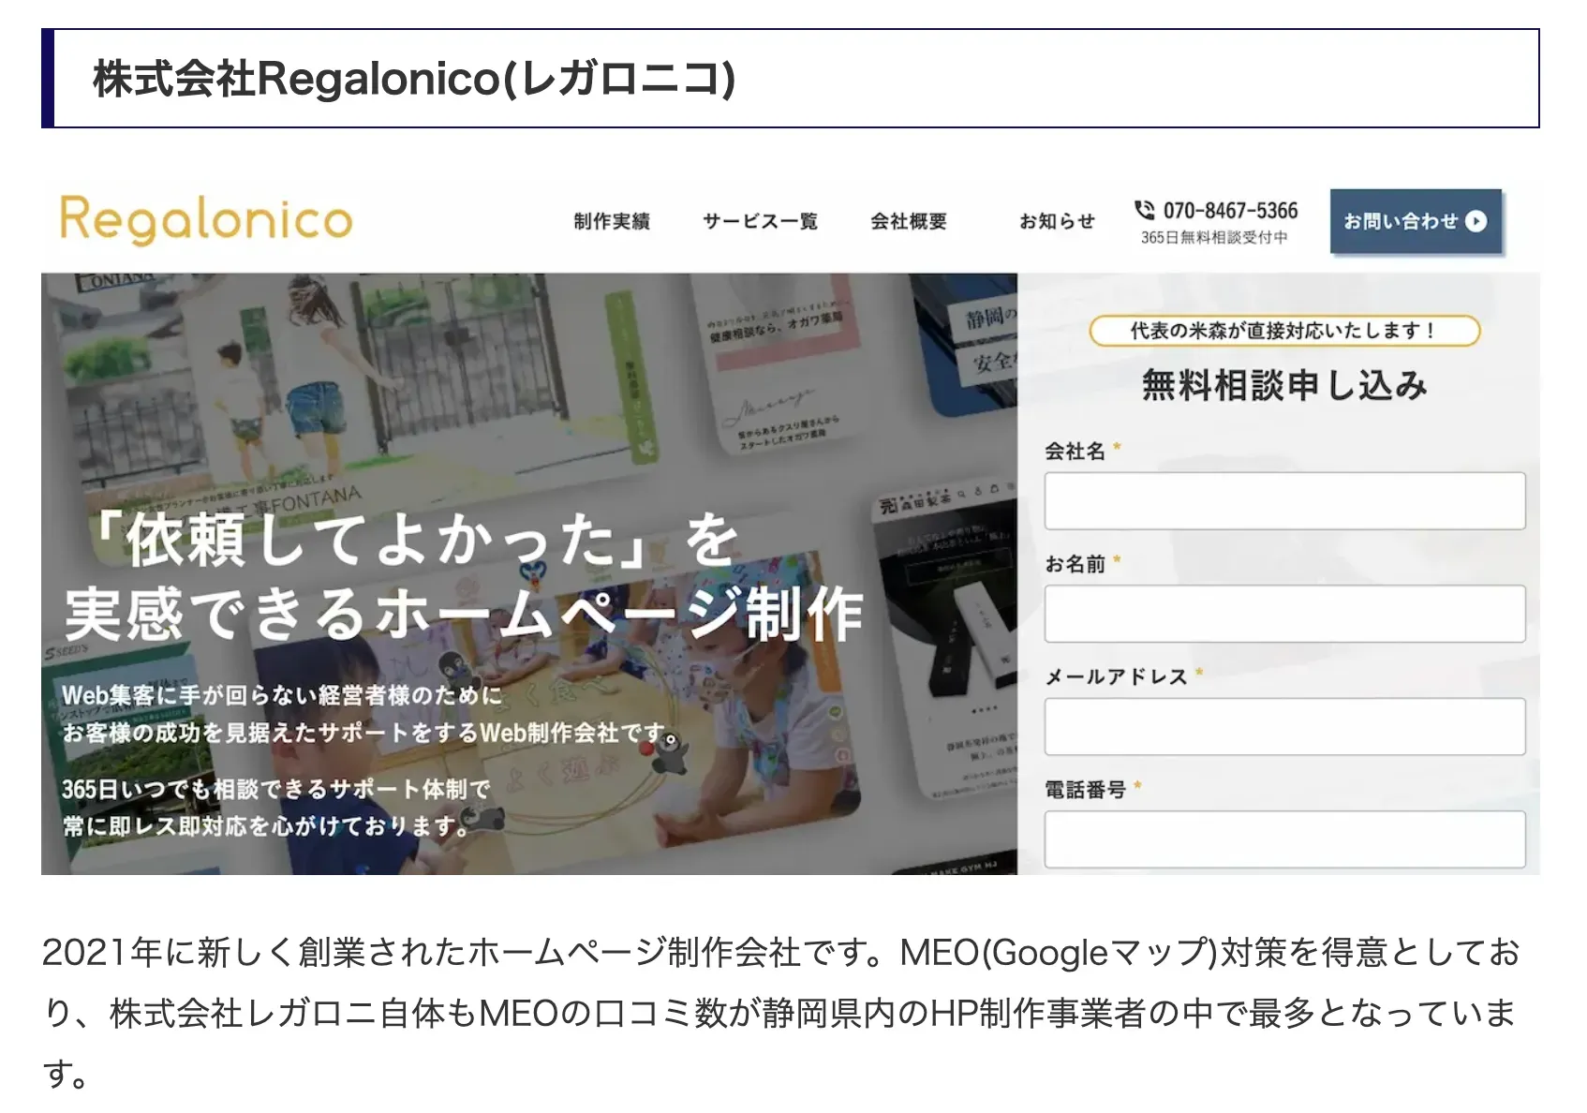
Task: Open the お知らせ menu item
Action: [1057, 221]
